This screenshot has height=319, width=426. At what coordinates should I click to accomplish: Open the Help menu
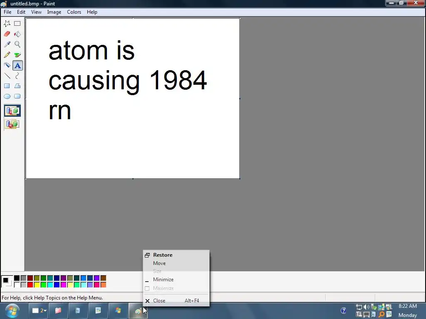click(x=92, y=12)
